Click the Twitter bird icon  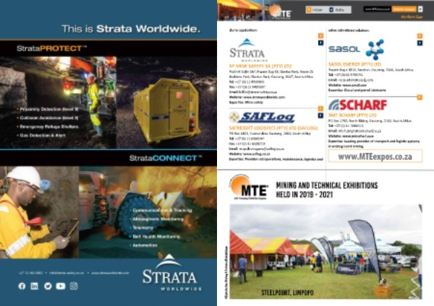pos(48,286)
